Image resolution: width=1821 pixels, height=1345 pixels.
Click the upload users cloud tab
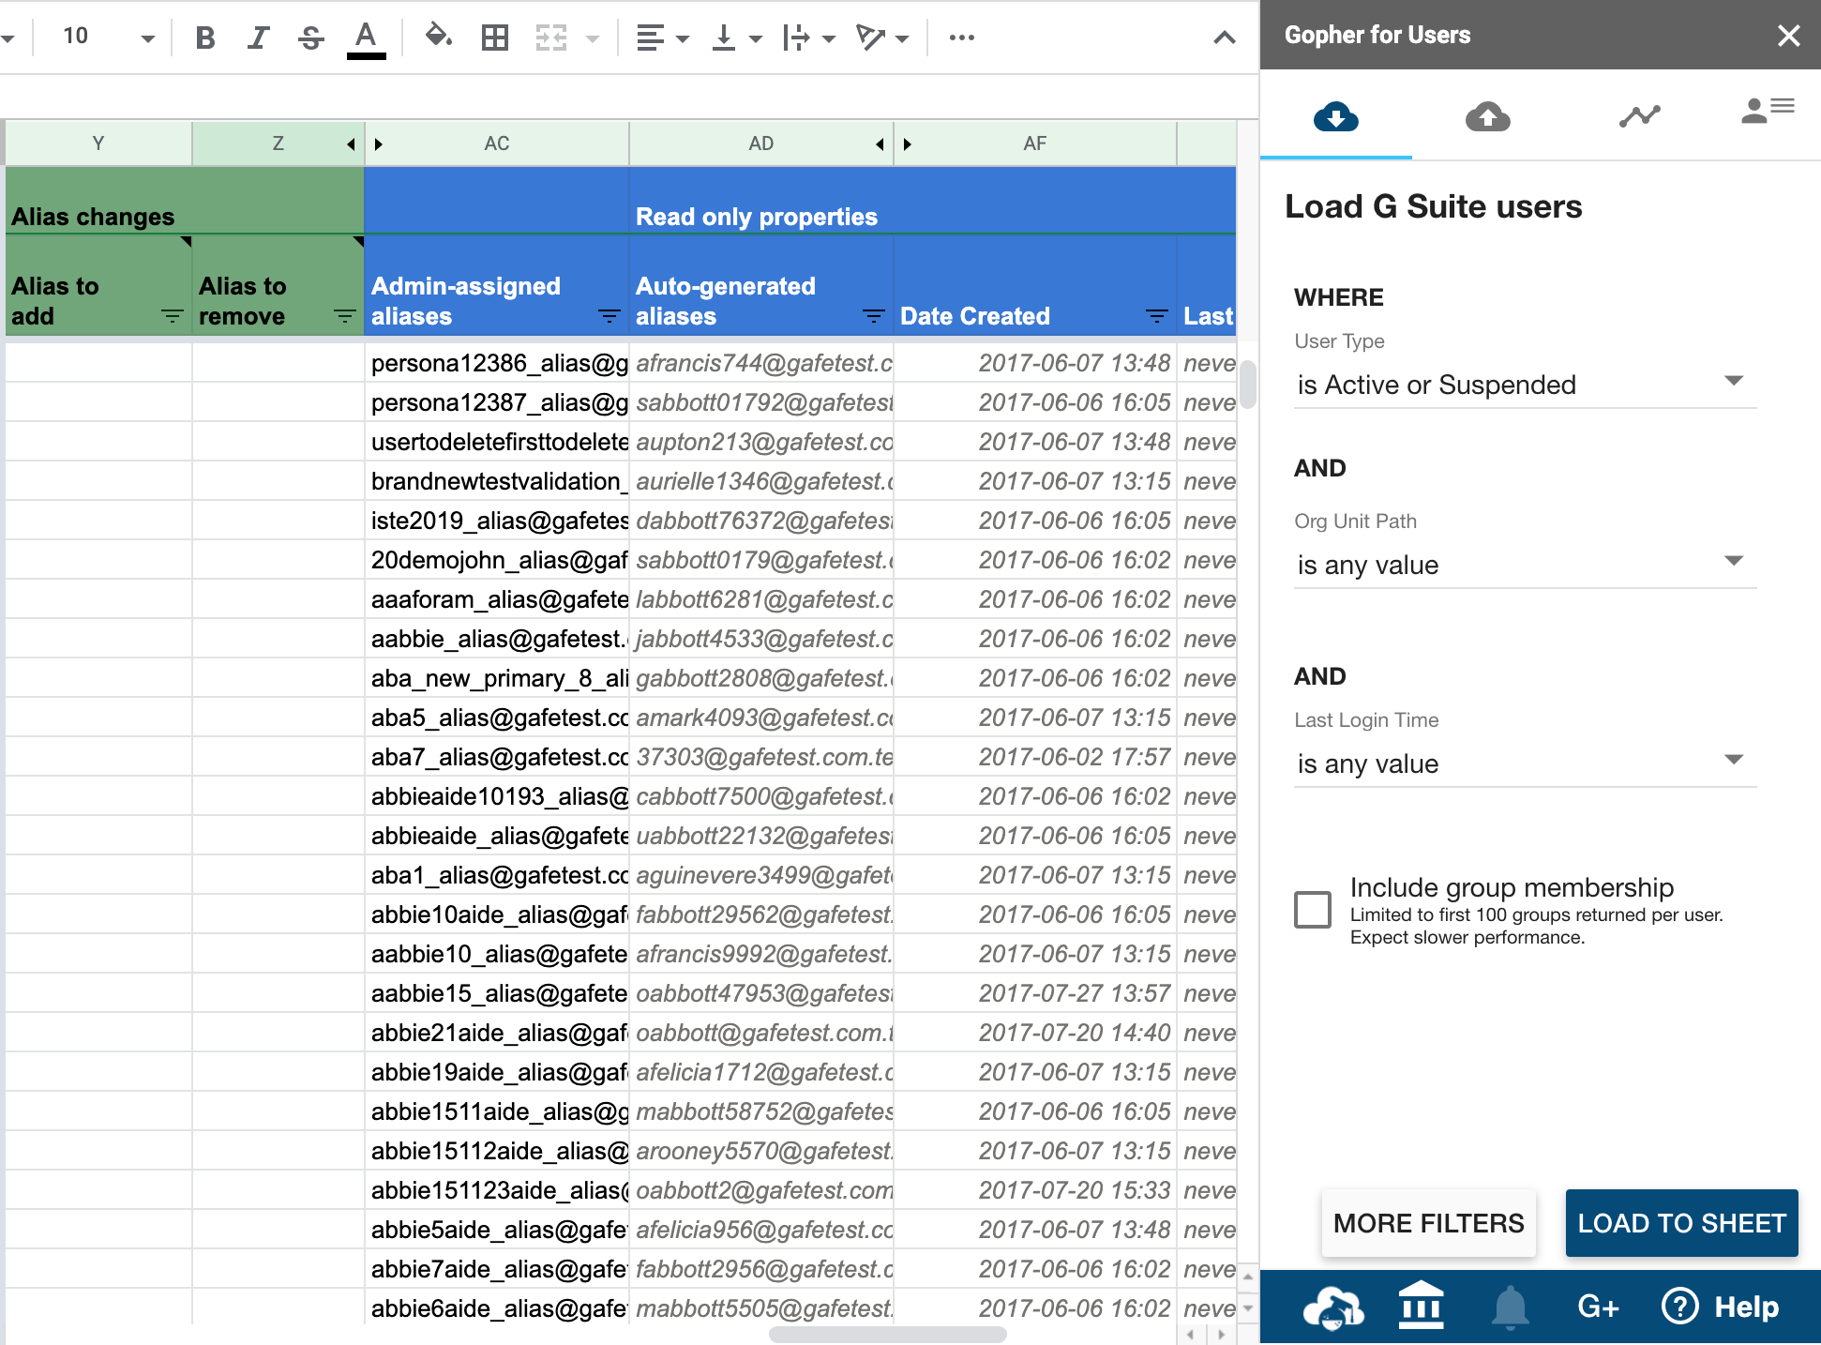pyautogui.click(x=1487, y=116)
